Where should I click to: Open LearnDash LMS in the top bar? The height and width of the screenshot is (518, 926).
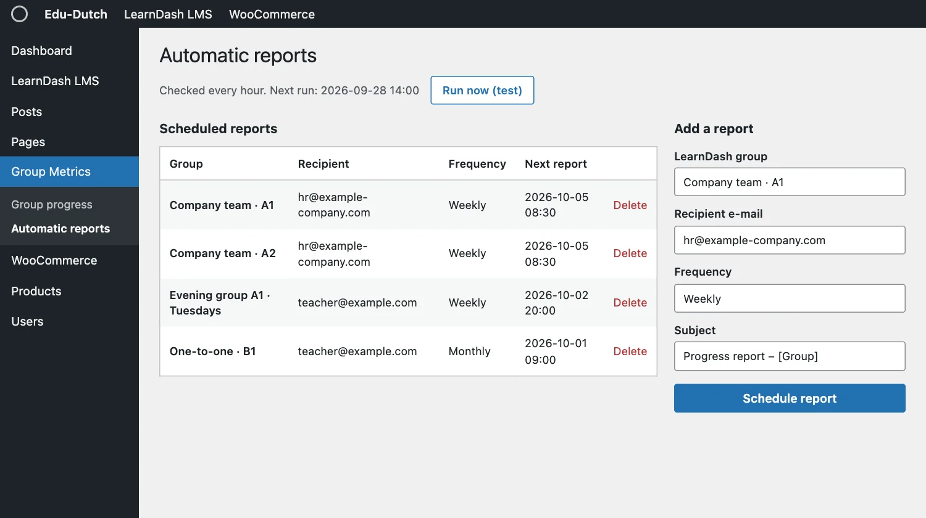point(168,14)
